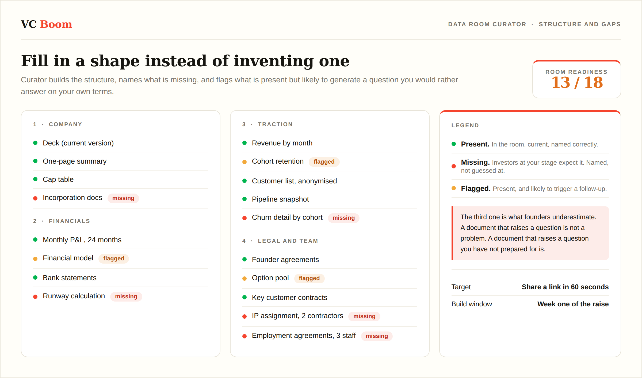Image resolution: width=642 pixels, height=378 pixels.
Task: Click the orange dot next to Option pool
Action: pyautogui.click(x=244, y=278)
